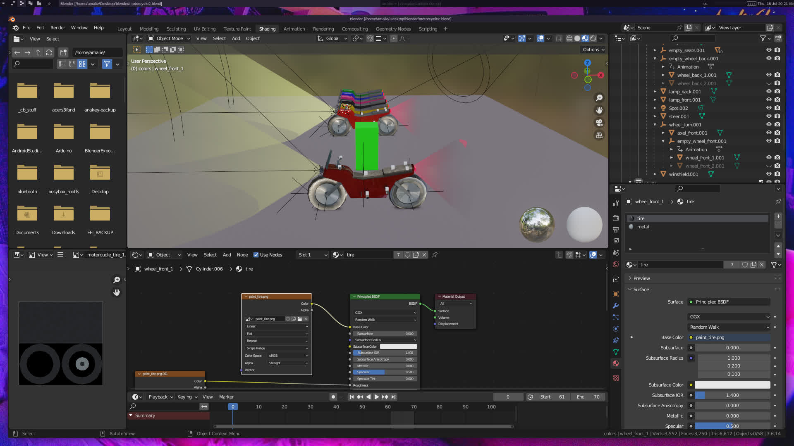Open the Slot 1 material slot dropdown
The width and height of the screenshot is (794, 446).
[312, 255]
